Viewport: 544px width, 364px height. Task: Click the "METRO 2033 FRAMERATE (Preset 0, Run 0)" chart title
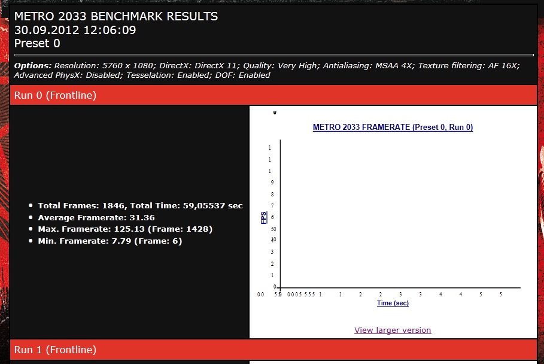point(393,128)
